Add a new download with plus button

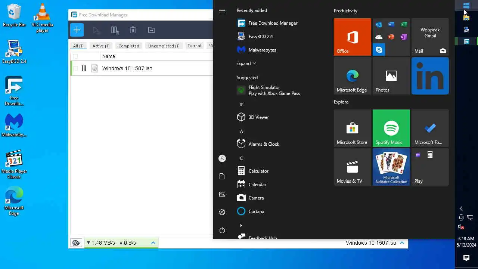[77, 30]
